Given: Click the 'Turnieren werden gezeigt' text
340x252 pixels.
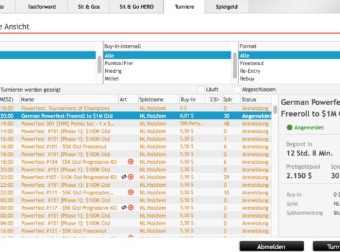Looking at the screenshot, I should point(31,90).
